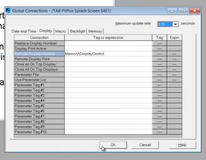Browse tags for Remote Display Print
The height and width of the screenshot is (160, 206).
pos(159,59)
